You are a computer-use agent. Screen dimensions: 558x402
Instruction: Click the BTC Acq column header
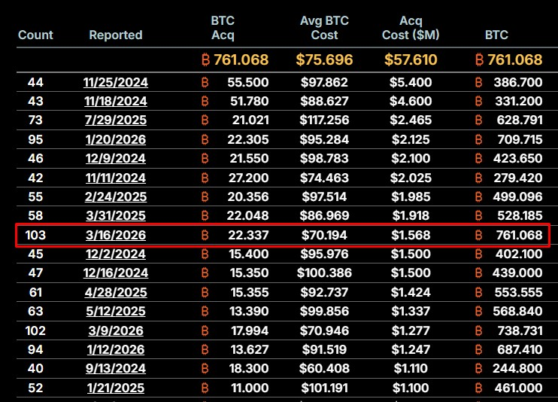pos(223,28)
